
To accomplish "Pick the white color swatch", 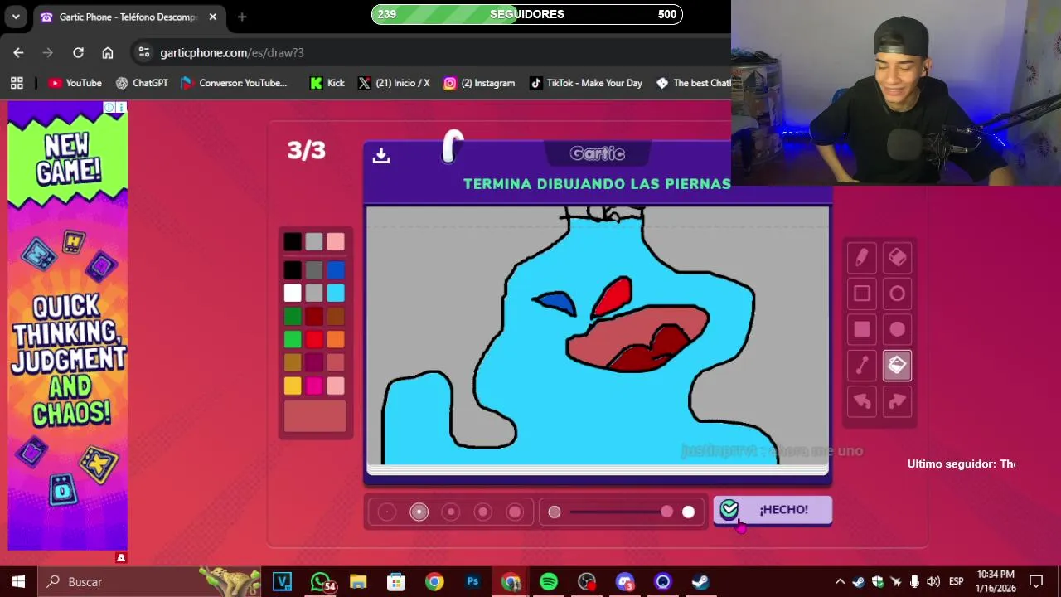I will click(293, 293).
